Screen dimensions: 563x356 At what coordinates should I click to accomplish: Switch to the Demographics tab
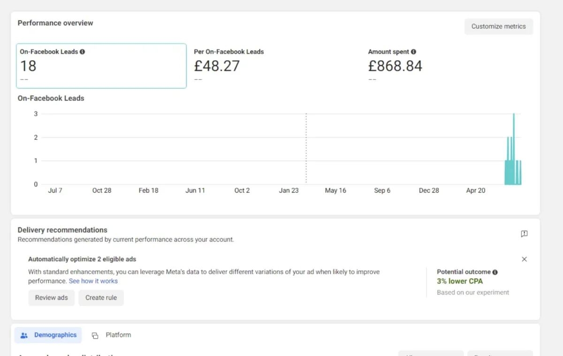[x=48, y=335]
